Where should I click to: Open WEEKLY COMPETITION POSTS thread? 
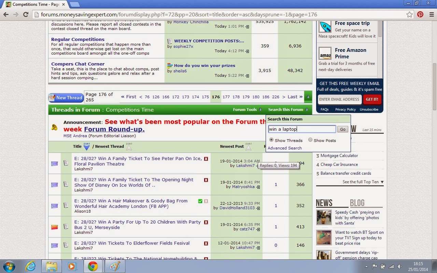pos(209,41)
